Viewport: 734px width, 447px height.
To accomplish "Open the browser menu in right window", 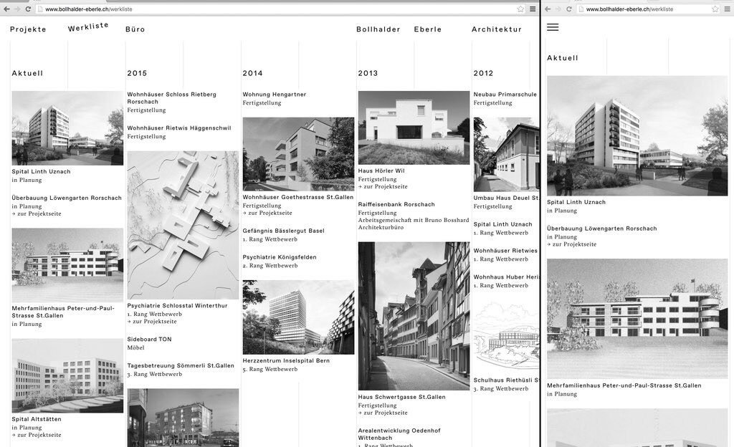I will tap(728, 9).
